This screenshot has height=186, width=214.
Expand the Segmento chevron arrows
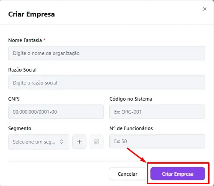61,142
